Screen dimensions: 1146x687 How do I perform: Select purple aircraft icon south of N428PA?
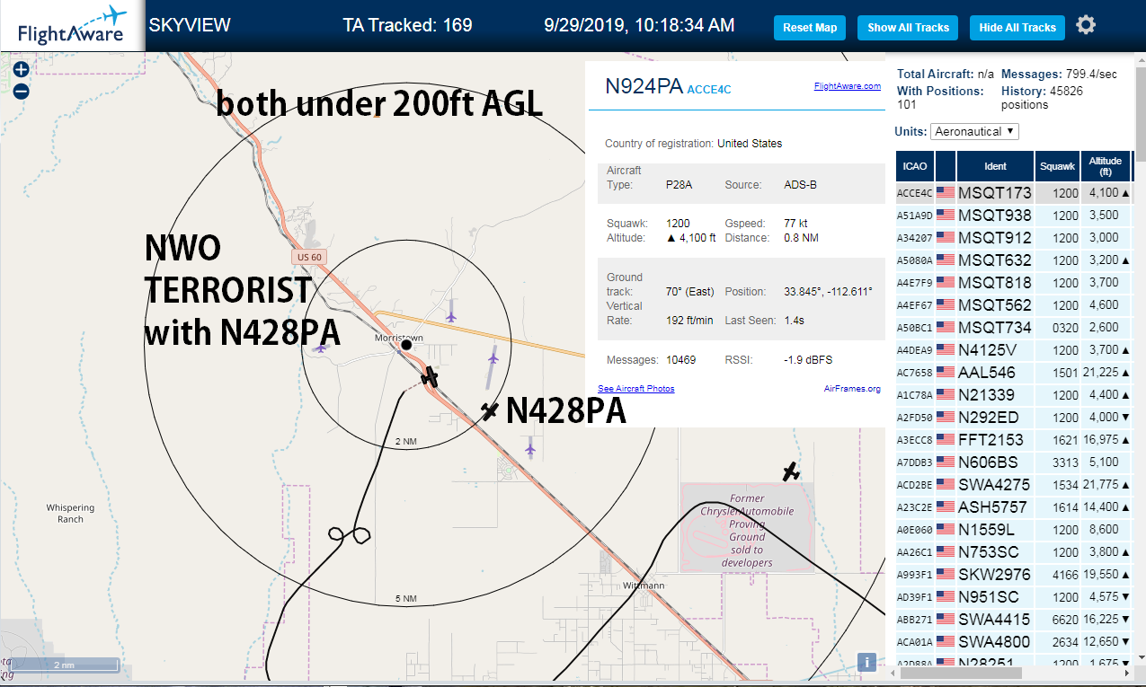coord(530,447)
